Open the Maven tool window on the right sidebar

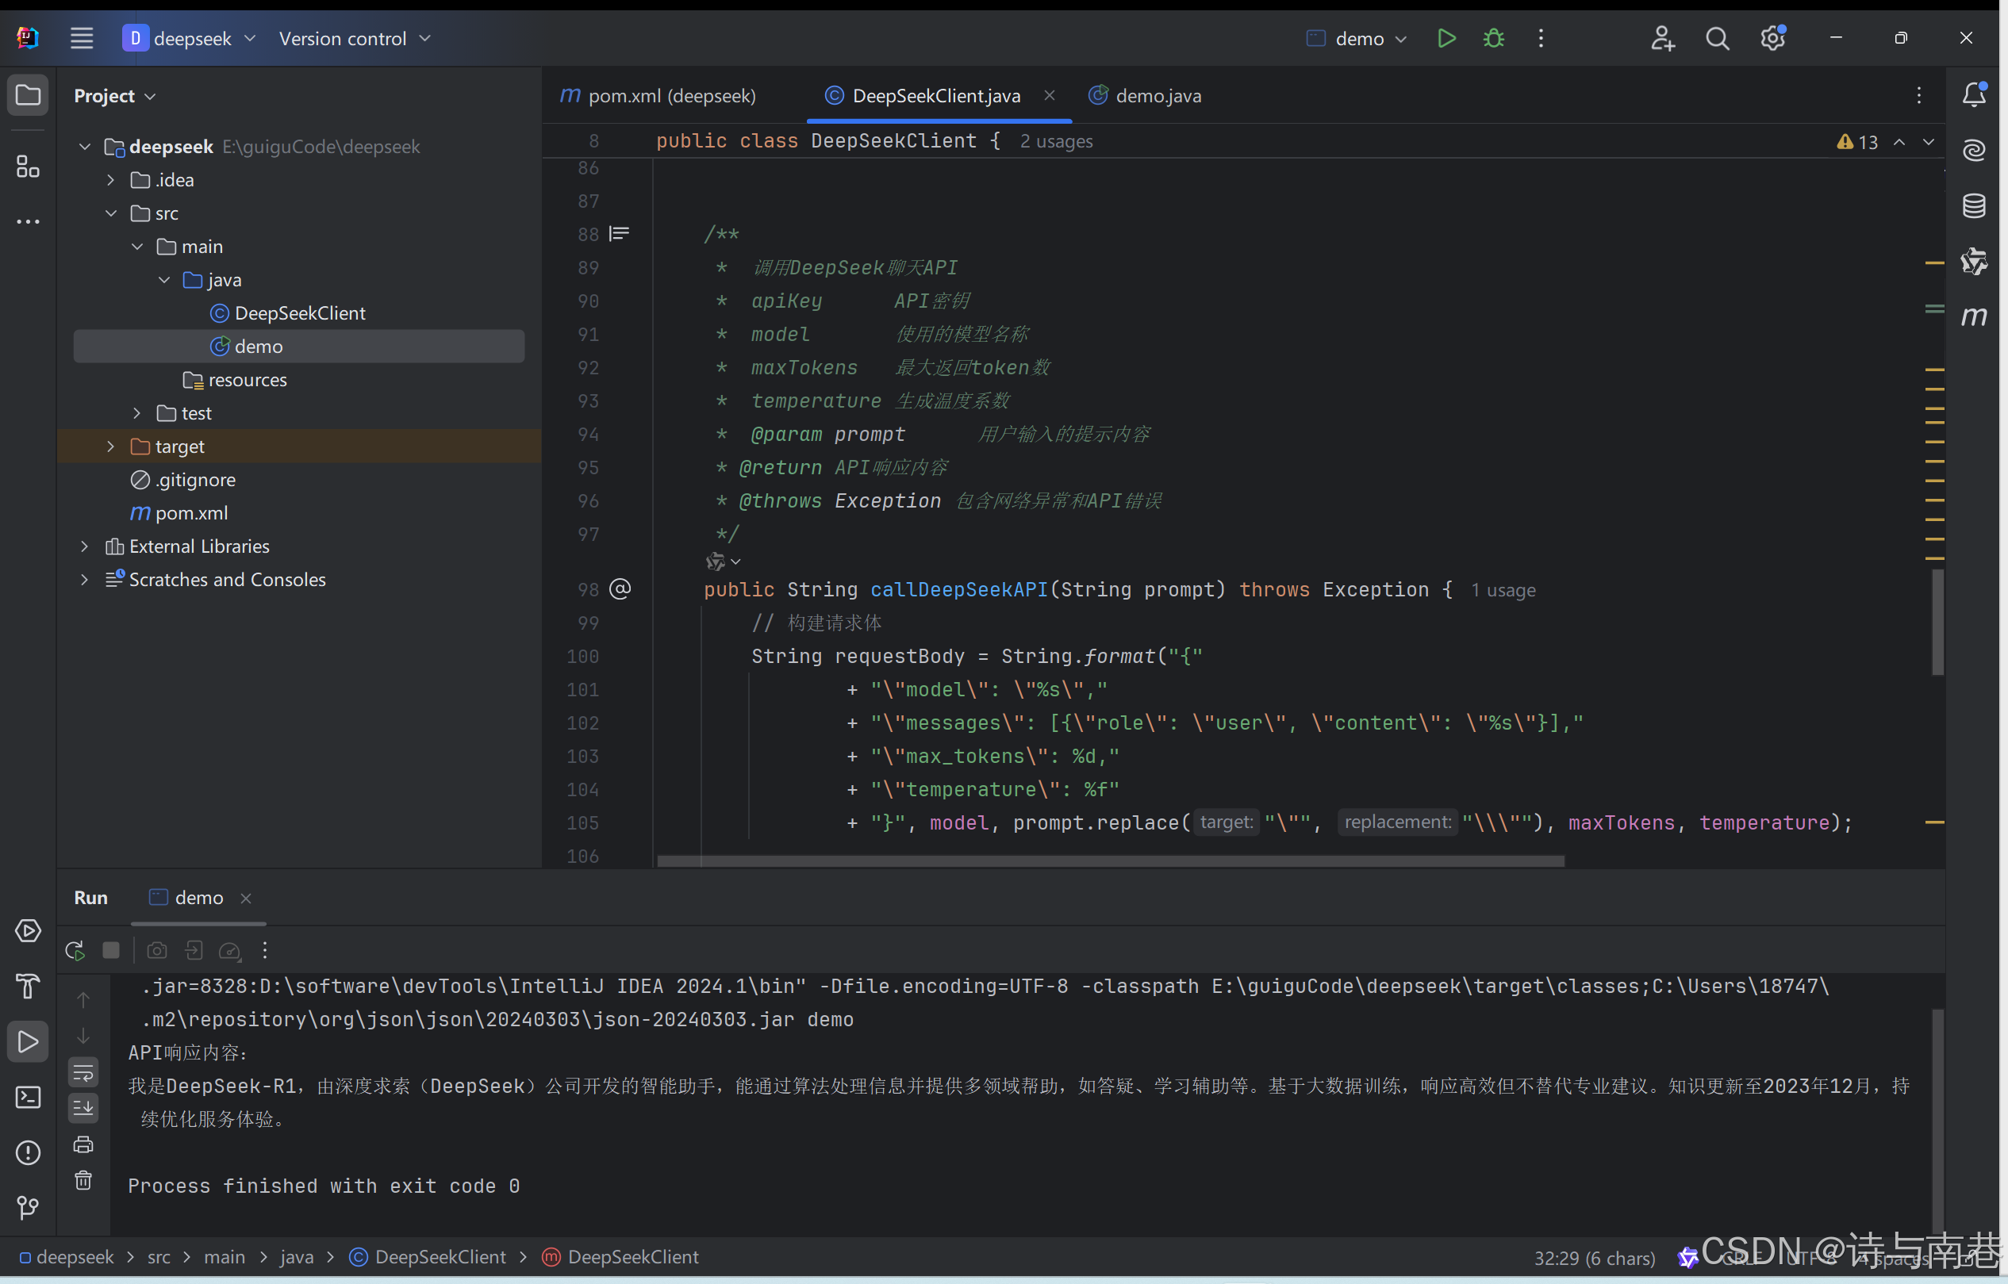pos(1973,316)
